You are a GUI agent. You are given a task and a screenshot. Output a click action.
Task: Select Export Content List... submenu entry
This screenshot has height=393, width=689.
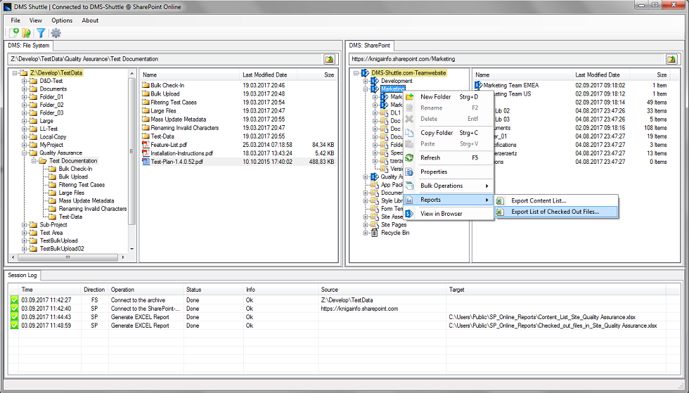556,201
